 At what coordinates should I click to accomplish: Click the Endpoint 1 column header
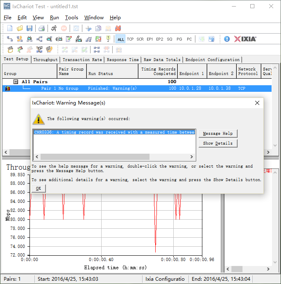pos(192,71)
